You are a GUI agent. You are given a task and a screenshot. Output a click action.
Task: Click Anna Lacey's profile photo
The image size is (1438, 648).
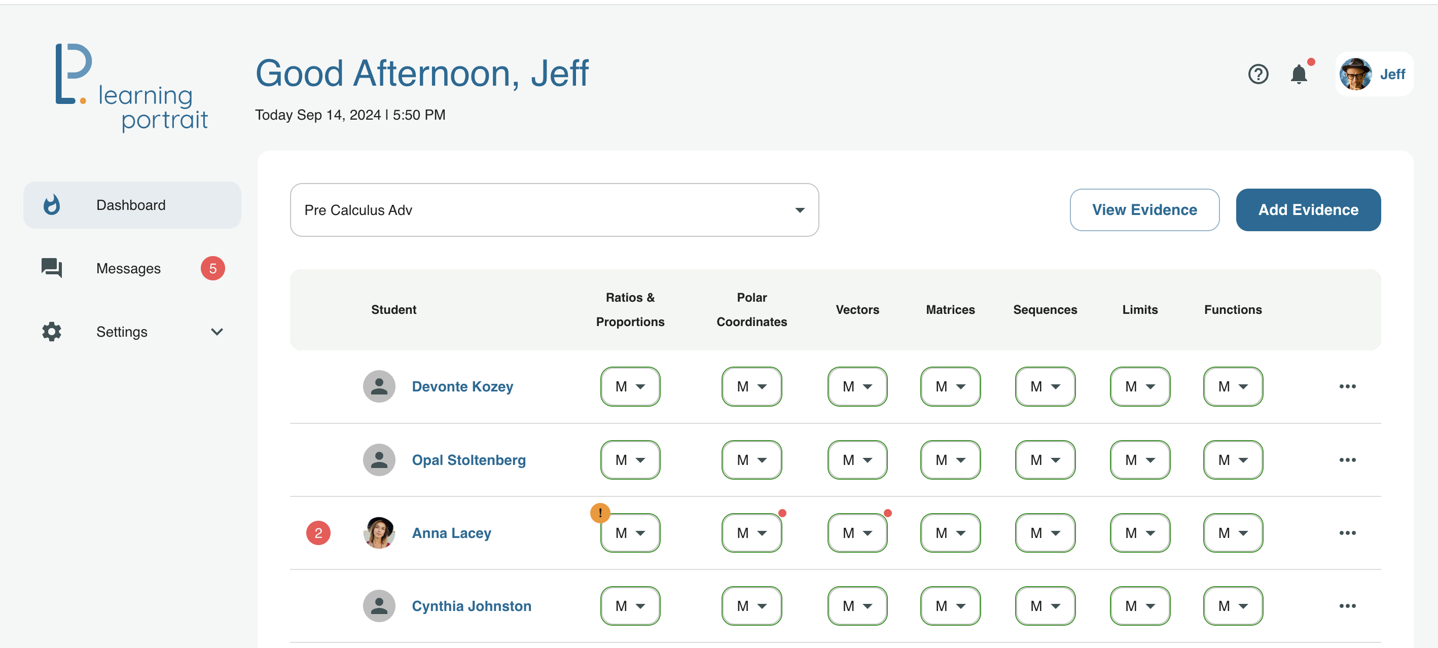(379, 533)
